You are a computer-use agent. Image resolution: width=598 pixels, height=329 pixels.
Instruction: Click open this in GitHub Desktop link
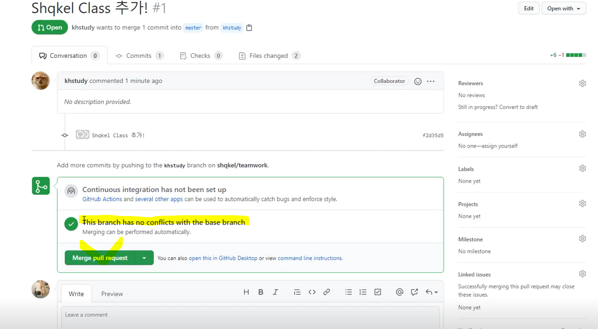(x=223, y=258)
